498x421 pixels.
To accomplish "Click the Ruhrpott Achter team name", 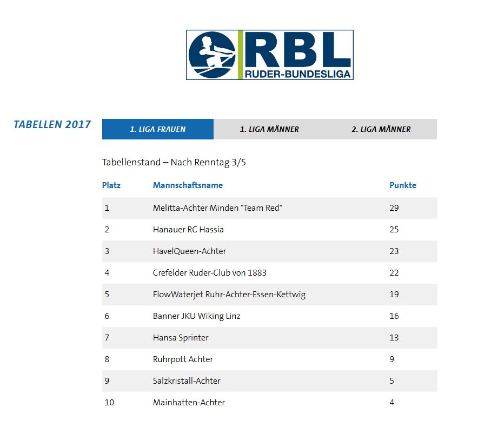I will click(x=183, y=359).
